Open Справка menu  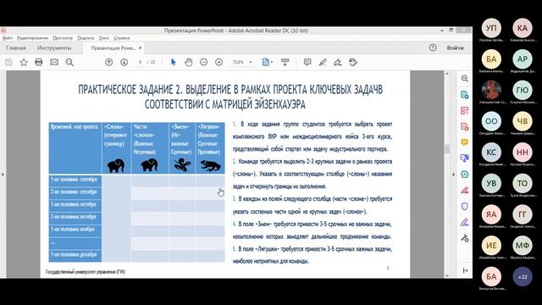pyautogui.click(x=122, y=38)
